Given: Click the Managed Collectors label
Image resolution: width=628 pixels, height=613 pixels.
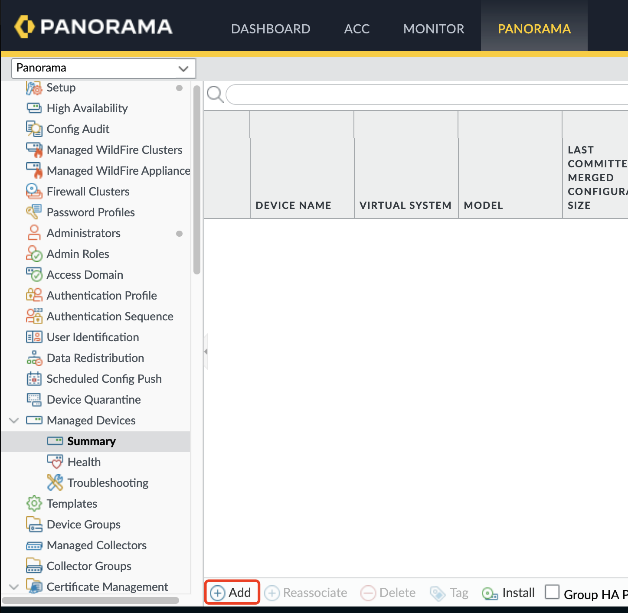Looking at the screenshot, I should pos(97,545).
